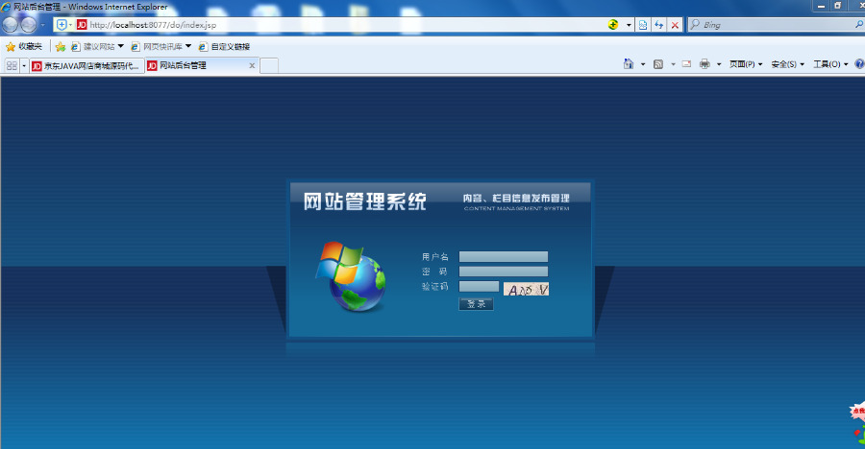Open the Home button dropdown arrow
Viewport: 865px width, 449px height.
pyautogui.click(x=643, y=64)
